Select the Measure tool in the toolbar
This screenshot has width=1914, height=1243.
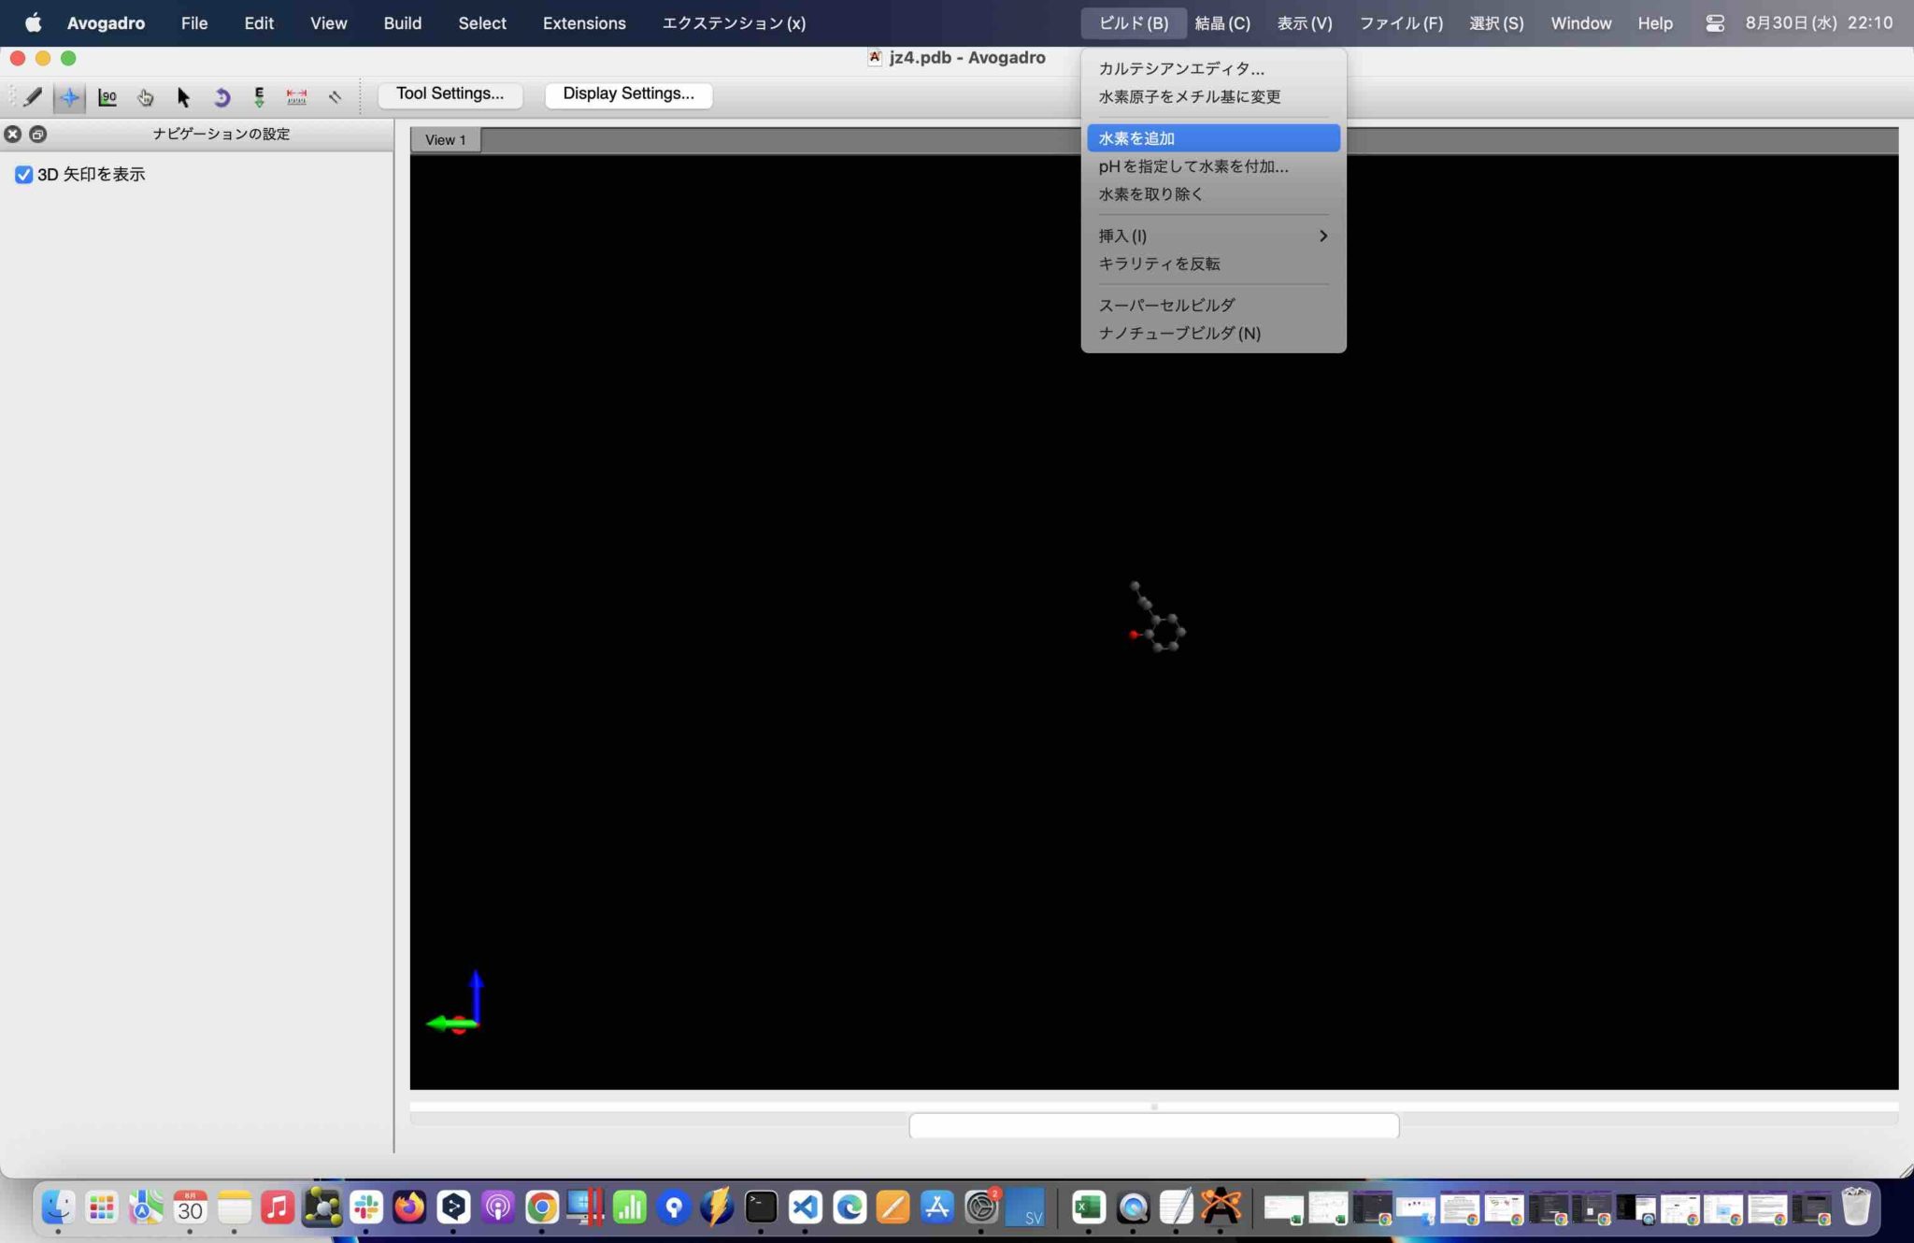297,96
